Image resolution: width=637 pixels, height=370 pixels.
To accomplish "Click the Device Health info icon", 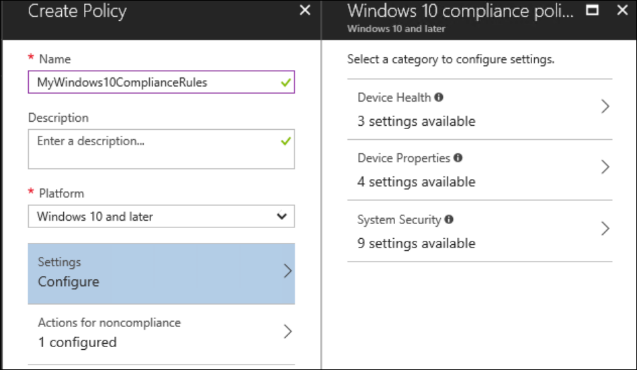I will click(439, 97).
